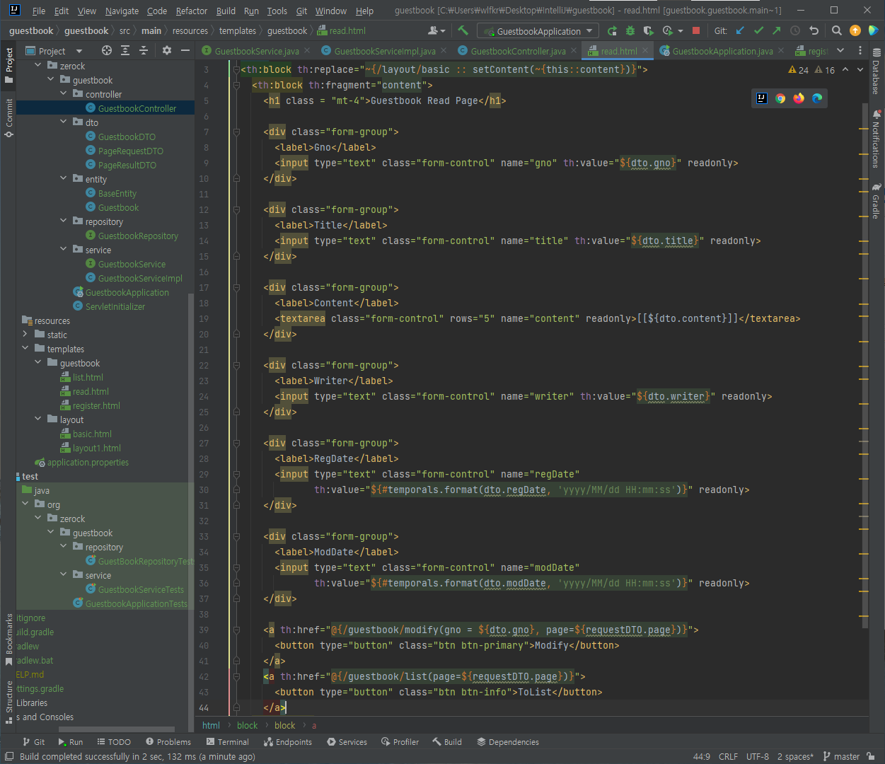Screen dimensions: 885x764
Task: Open Project panel gear options
Action: [x=167, y=50]
